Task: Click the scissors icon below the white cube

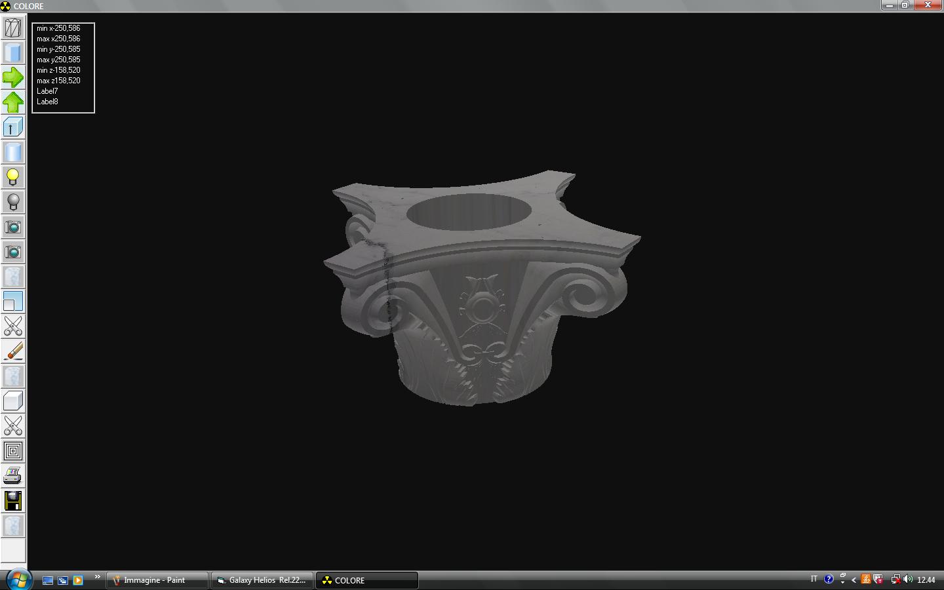Action: (x=13, y=426)
